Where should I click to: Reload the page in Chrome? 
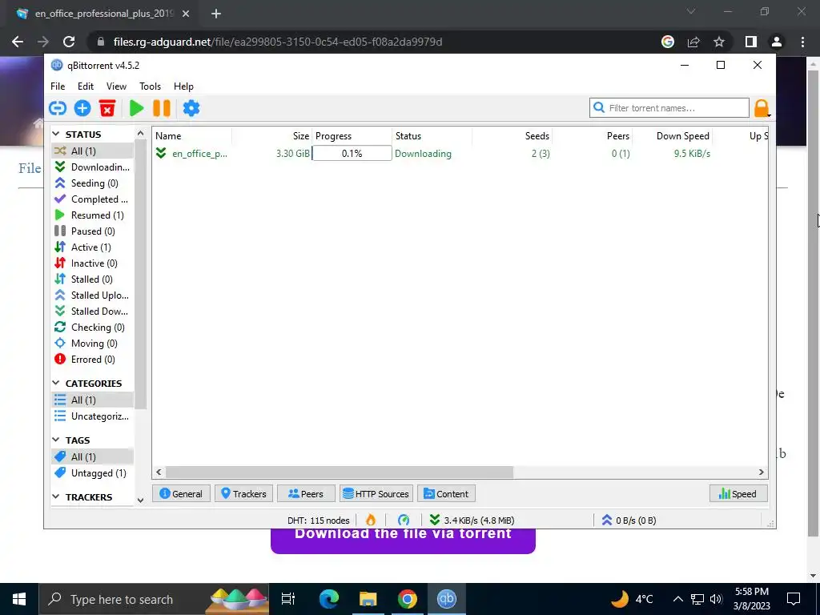click(x=69, y=42)
